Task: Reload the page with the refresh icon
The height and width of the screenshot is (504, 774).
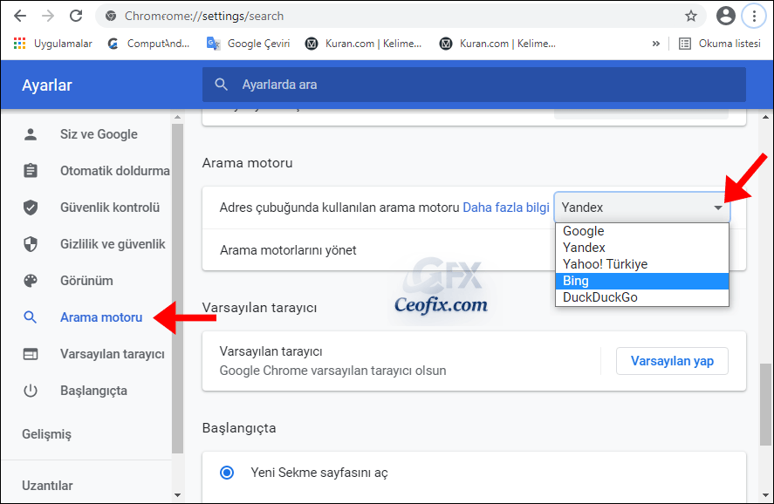Action: coord(76,16)
